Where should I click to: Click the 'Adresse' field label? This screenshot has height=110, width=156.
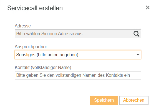tap(23, 26)
